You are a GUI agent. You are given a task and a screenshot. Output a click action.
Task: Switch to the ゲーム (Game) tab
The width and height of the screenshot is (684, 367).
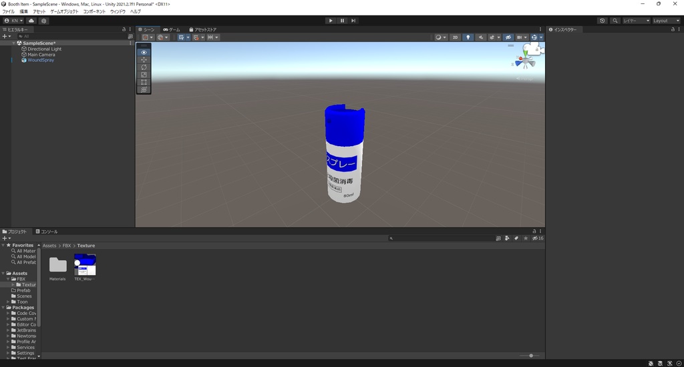[172, 29]
